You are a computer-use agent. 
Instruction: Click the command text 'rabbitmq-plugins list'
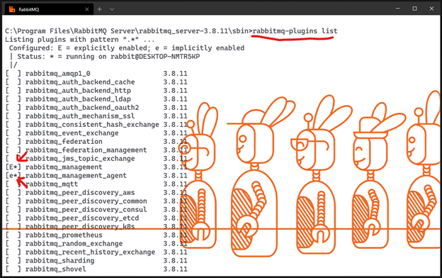point(295,31)
